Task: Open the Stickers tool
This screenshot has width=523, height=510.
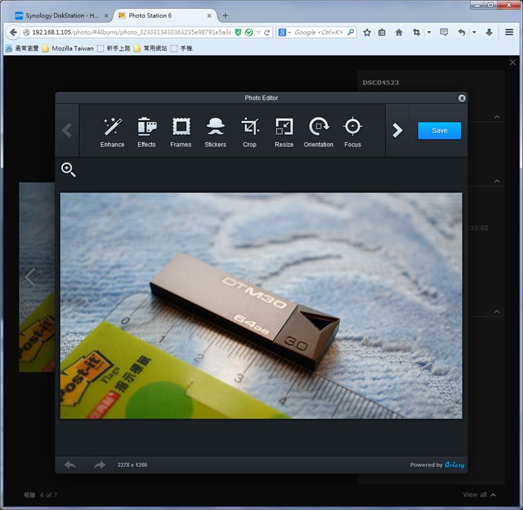Action: pyautogui.click(x=216, y=132)
